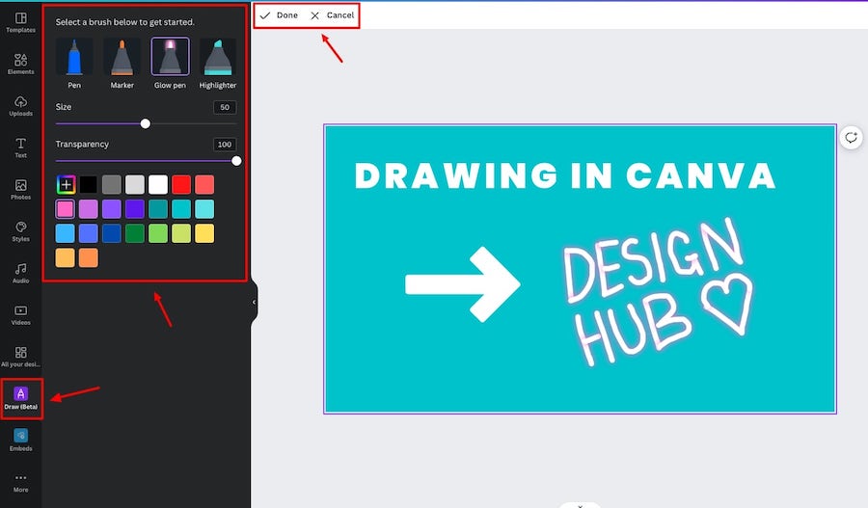Choose the periwinkle blue color swatch
The height and width of the screenshot is (508, 868).
tap(88, 233)
